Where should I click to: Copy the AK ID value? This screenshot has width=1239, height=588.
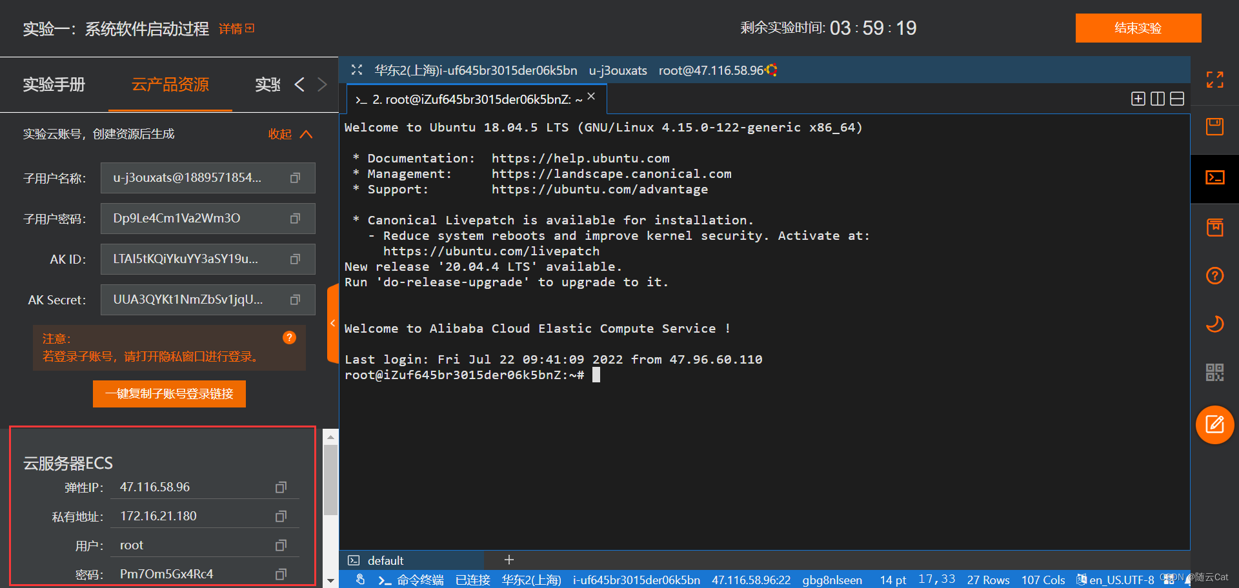coord(295,259)
